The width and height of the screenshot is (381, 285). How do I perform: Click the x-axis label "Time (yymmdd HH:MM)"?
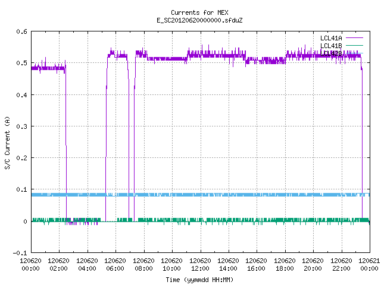point(199,280)
